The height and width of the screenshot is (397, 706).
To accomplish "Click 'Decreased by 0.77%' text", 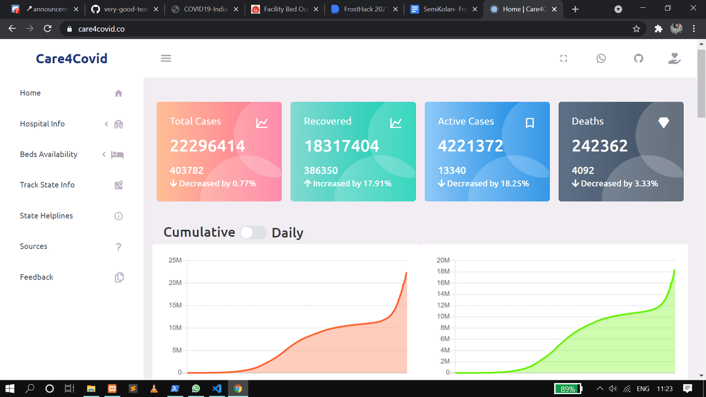I will [218, 184].
